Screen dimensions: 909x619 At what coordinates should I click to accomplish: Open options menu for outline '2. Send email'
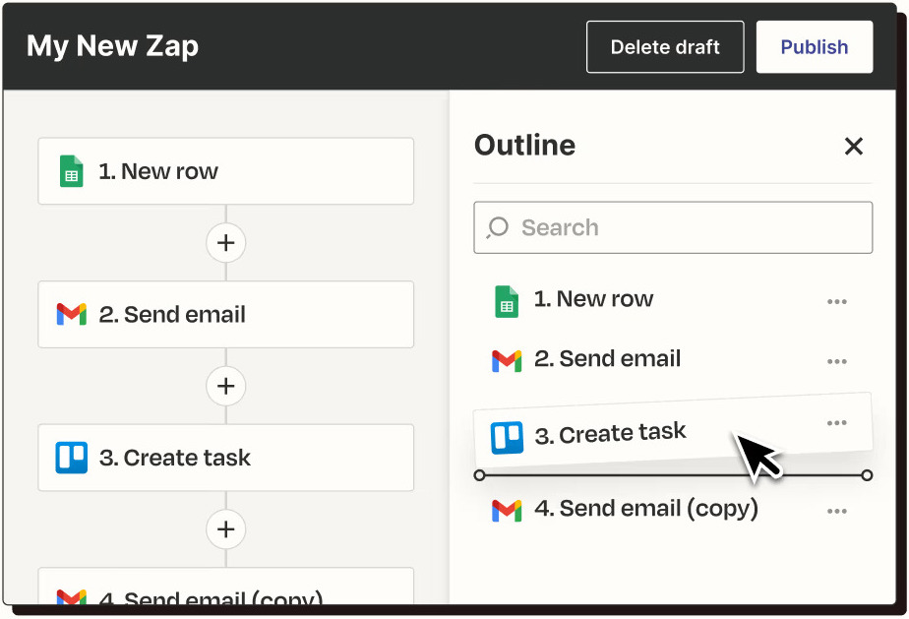click(x=836, y=361)
